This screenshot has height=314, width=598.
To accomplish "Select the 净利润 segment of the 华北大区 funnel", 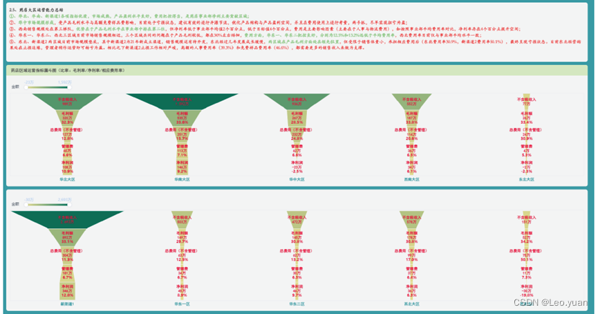I will (x=67, y=167).
